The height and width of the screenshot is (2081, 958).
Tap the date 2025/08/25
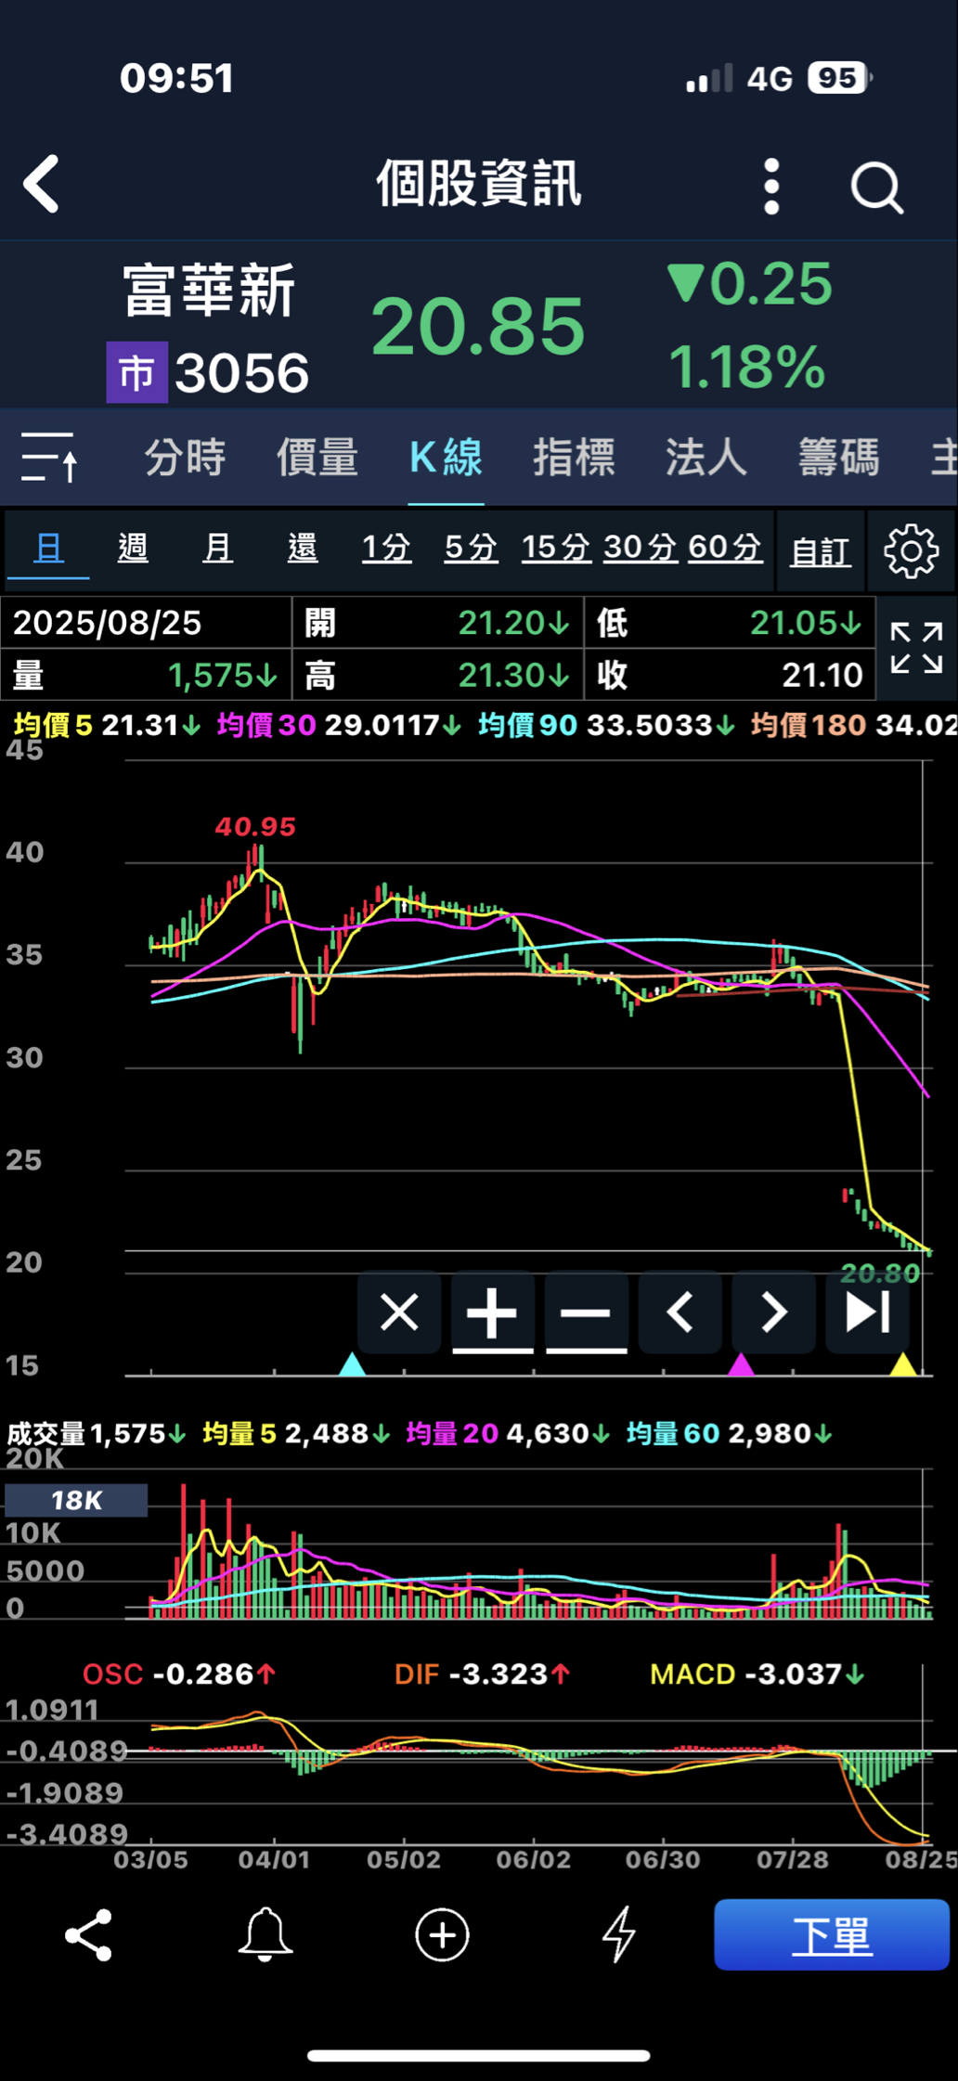[107, 623]
